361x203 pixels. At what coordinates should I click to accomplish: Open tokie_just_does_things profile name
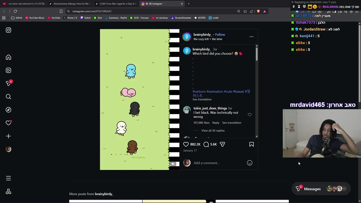pos(210,108)
